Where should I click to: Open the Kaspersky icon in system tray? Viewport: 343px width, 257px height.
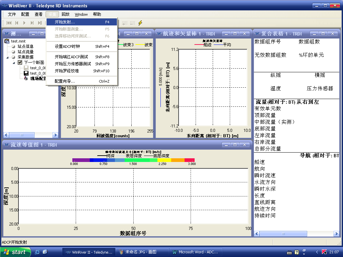(324, 252)
